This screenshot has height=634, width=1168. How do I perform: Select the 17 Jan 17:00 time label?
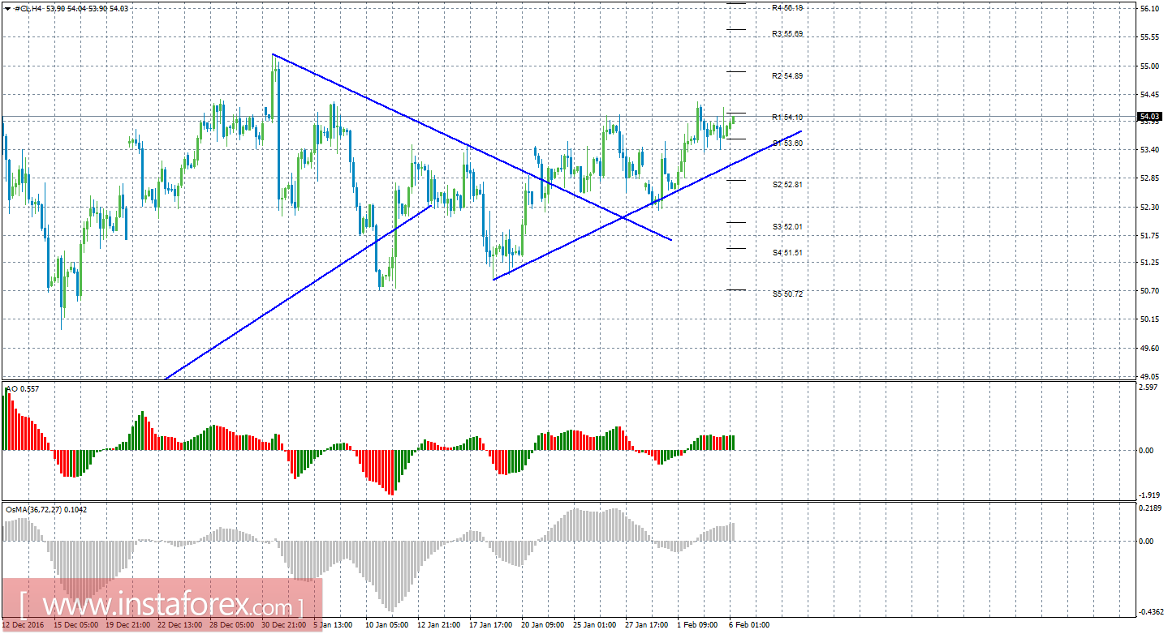tap(490, 625)
